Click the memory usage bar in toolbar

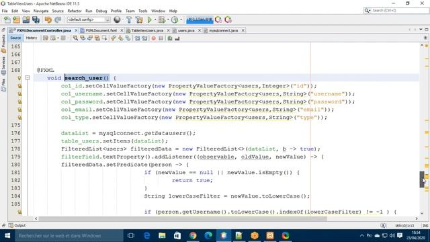pos(200,19)
